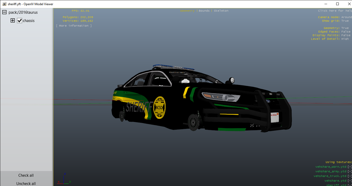The image size is (352, 186).
Task: Minimize the OpenIV Model Viewer window
Action: [325, 4]
